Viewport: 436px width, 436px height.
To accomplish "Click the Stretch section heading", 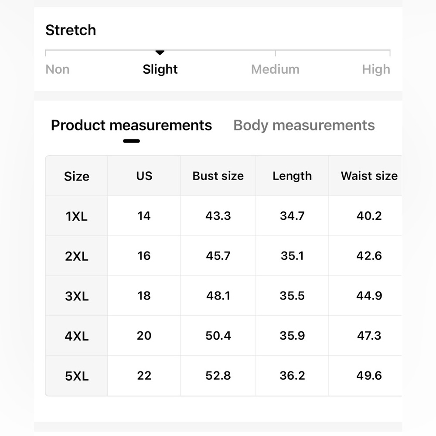I will (71, 30).
